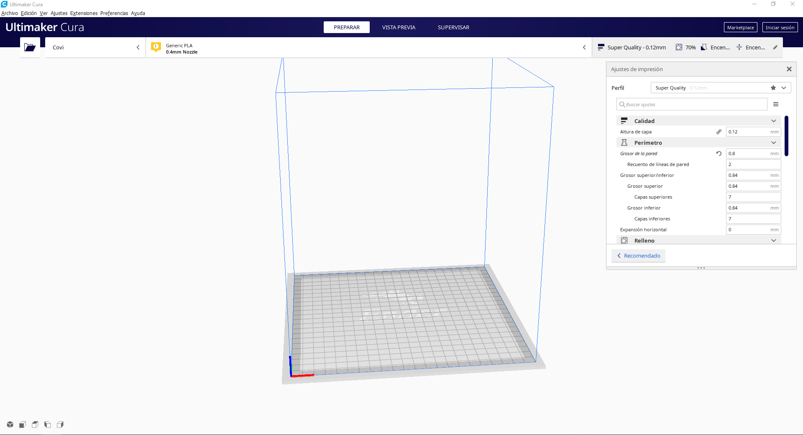This screenshot has height=435, width=803.
Task: Click the layer height profile icon in summary bar
Action: click(x=601, y=47)
